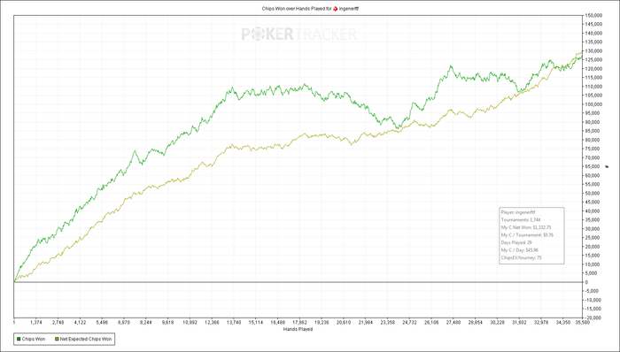
Task: Select 'My C / Tournament: $0.76' line
Action: click(527, 234)
